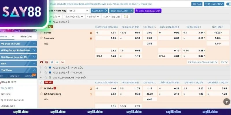
Task: Open the 65 markets dropdown
Action: point(224,62)
